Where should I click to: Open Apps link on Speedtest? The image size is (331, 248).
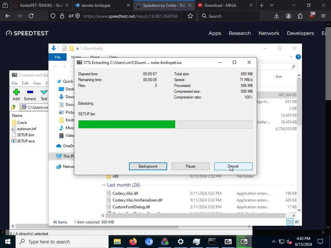[215, 33]
